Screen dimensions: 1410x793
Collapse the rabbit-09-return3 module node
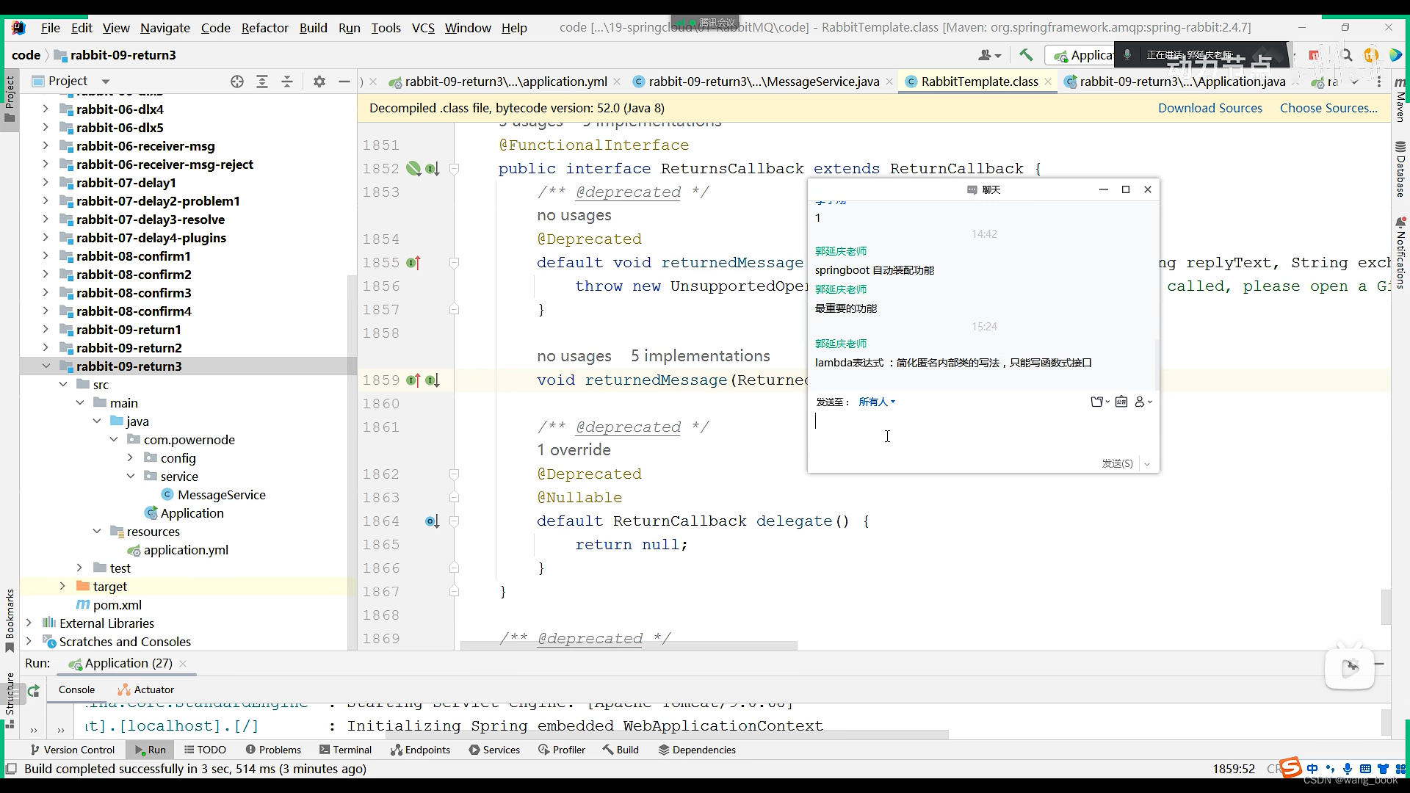(x=46, y=366)
